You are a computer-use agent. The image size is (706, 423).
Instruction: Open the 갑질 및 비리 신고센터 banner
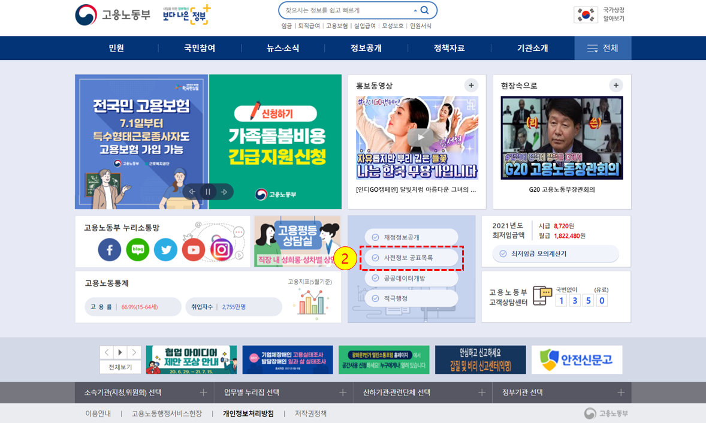481,359
